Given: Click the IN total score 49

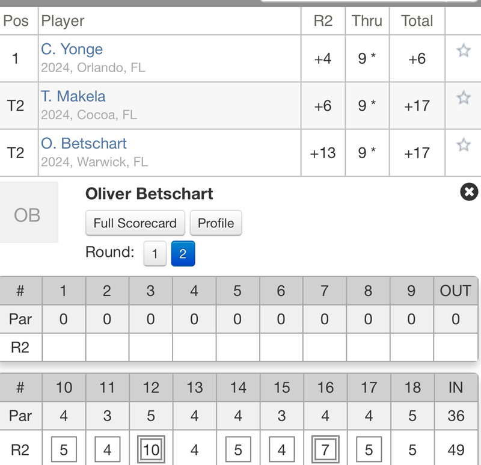Looking at the screenshot, I should coord(456,449).
